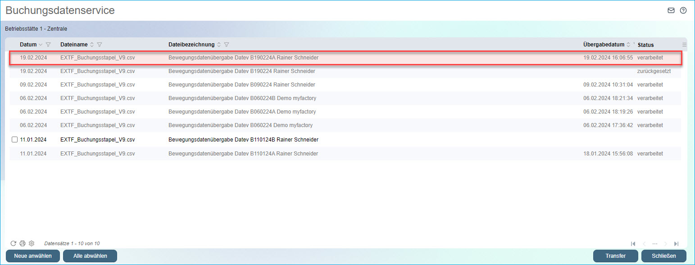Sort by Datum column arrow
The height and width of the screenshot is (265, 695).
point(41,45)
